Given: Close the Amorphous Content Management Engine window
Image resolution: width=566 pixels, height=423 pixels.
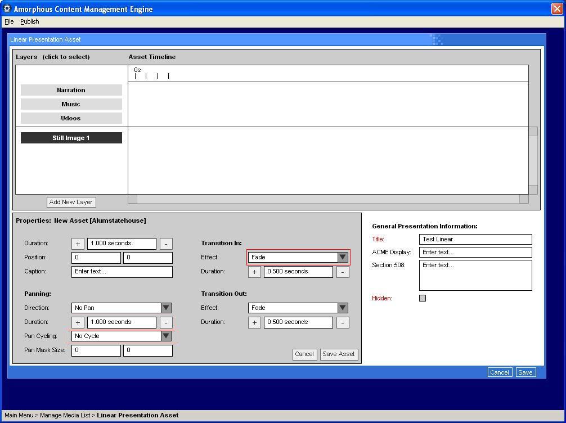Looking at the screenshot, I should (x=557, y=8).
